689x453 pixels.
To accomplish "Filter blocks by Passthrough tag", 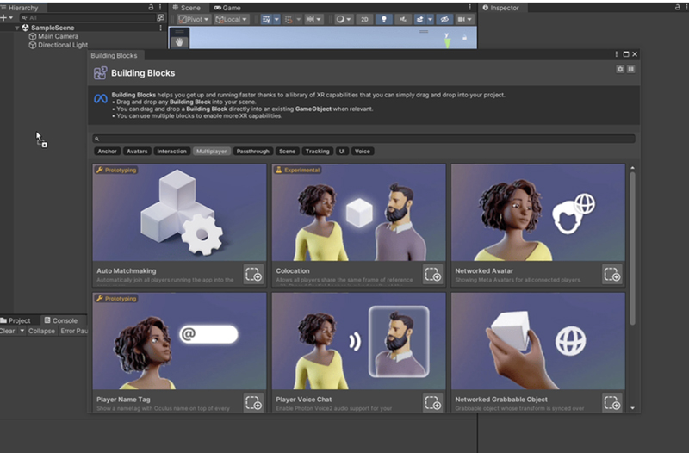I will (252, 152).
